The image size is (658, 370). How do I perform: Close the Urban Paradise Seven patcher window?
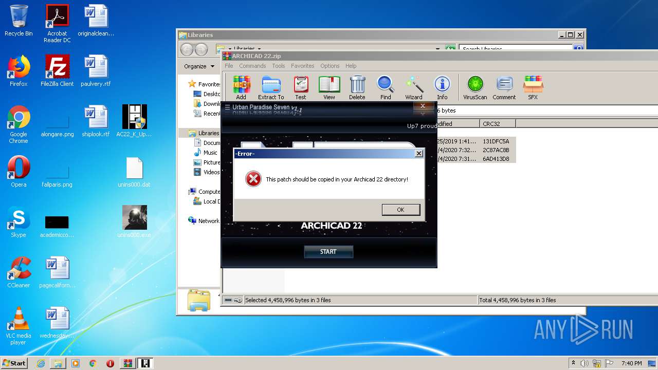pyautogui.click(x=423, y=106)
